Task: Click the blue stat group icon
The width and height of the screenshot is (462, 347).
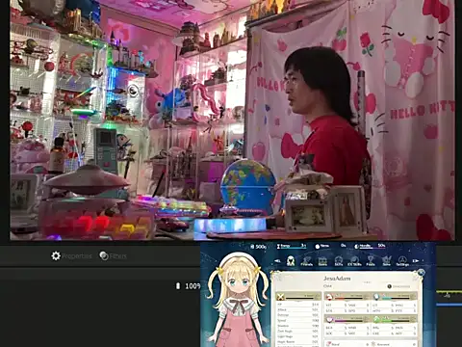Action: pyautogui.click(x=376, y=297)
